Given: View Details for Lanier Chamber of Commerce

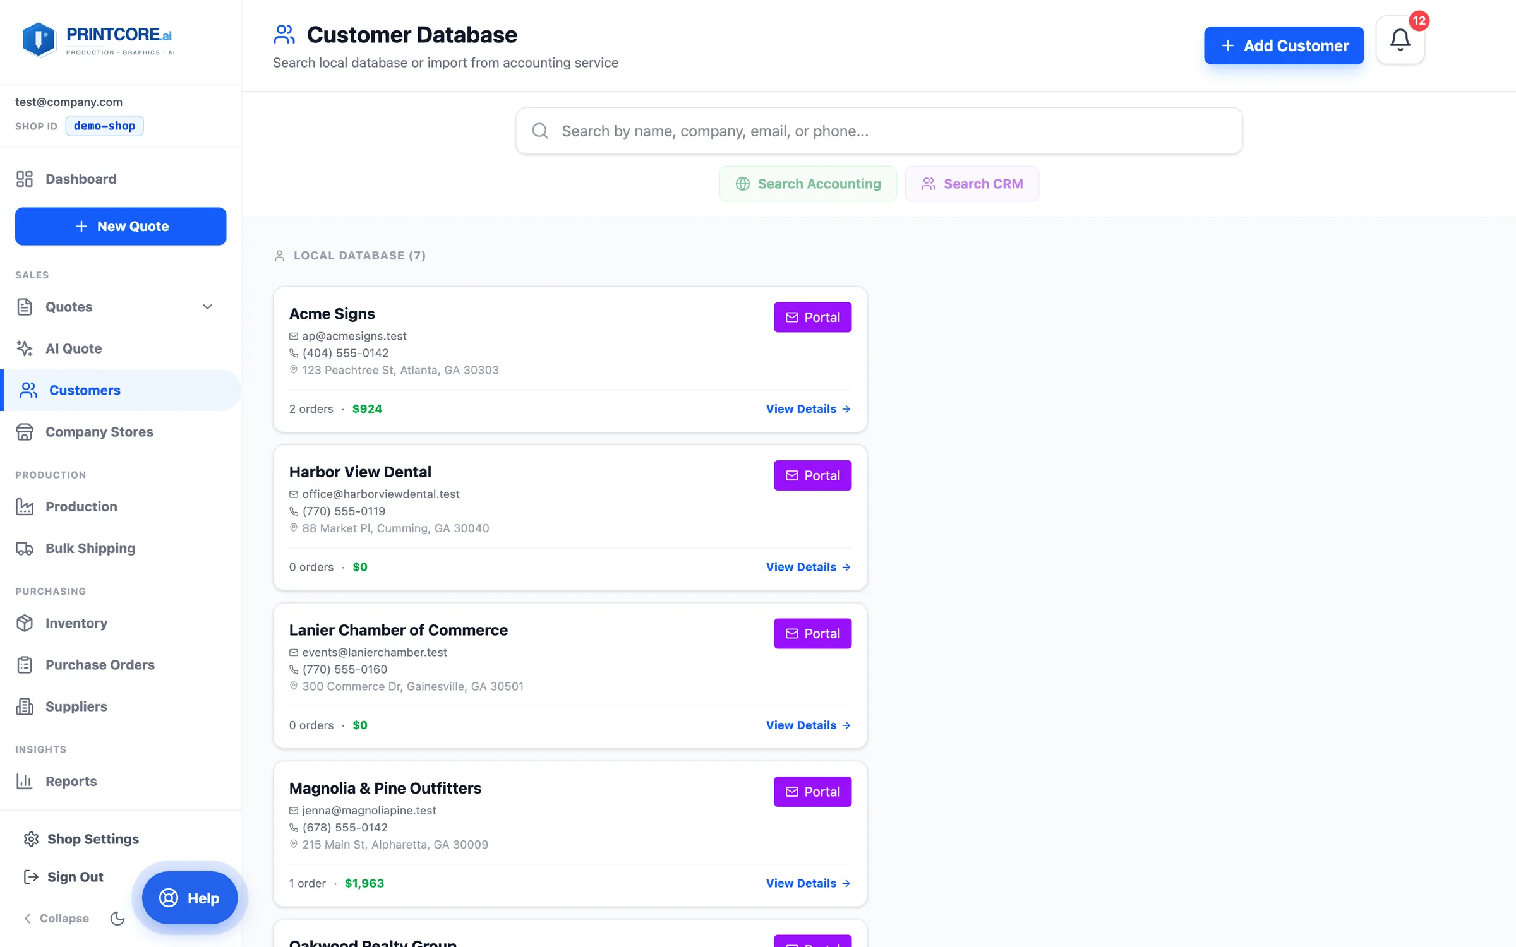Looking at the screenshot, I should tap(808, 725).
